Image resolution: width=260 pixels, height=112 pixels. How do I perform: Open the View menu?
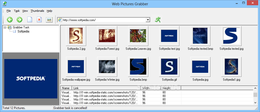pos(25,11)
